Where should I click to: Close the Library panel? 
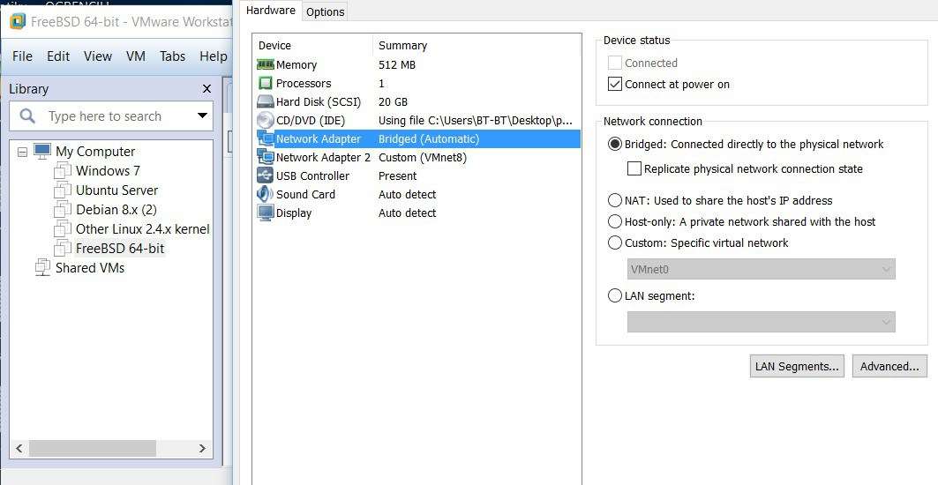207,88
